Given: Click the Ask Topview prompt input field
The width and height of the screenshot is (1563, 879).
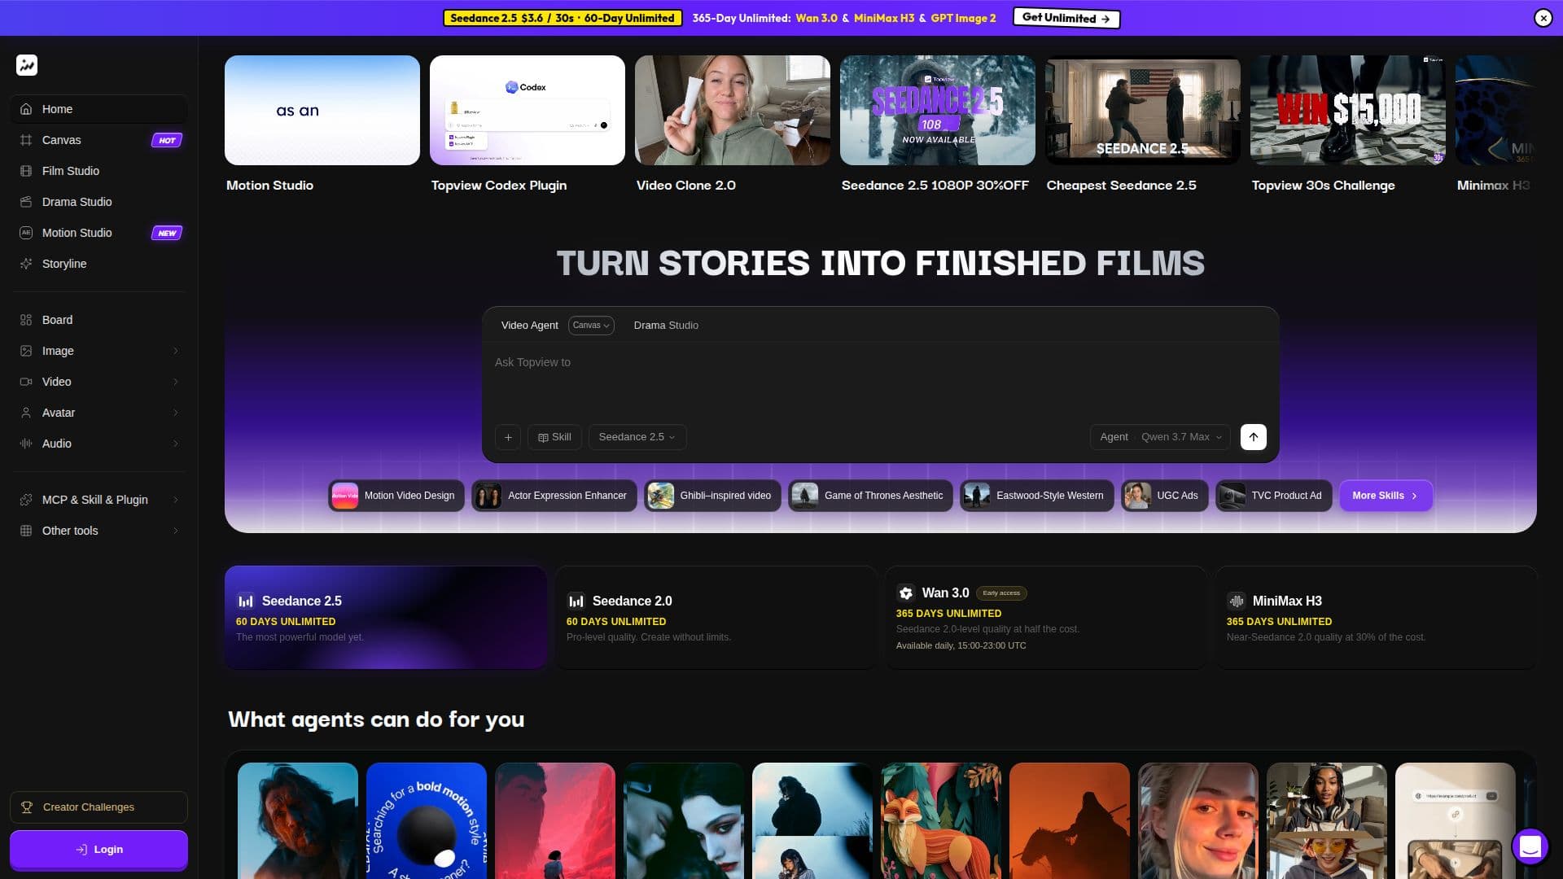Looking at the screenshot, I should click(x=880, y=383).
